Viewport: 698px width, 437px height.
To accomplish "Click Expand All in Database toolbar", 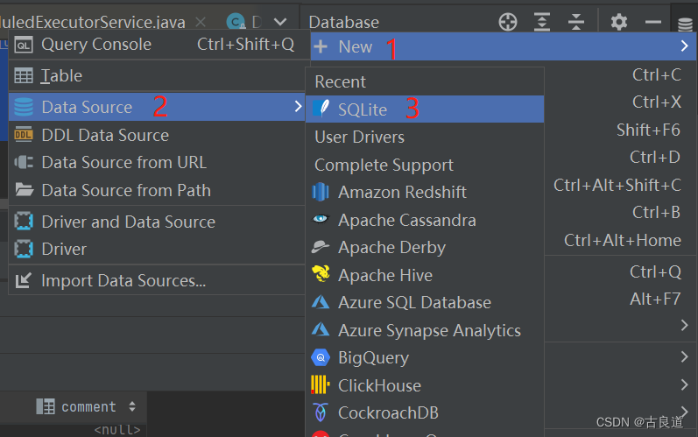I will (x=542, y=22).
